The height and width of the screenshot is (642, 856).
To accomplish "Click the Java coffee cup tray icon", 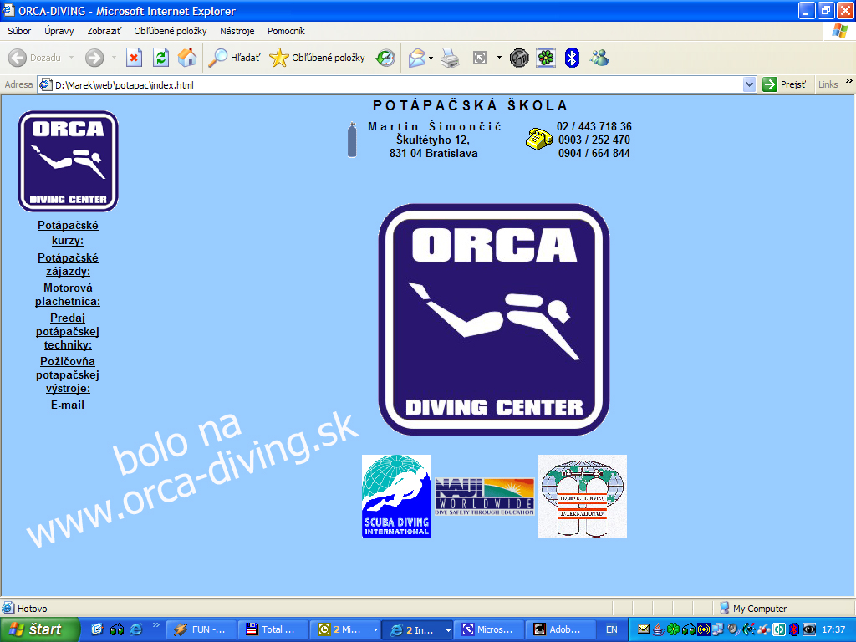I will [659, 629].
